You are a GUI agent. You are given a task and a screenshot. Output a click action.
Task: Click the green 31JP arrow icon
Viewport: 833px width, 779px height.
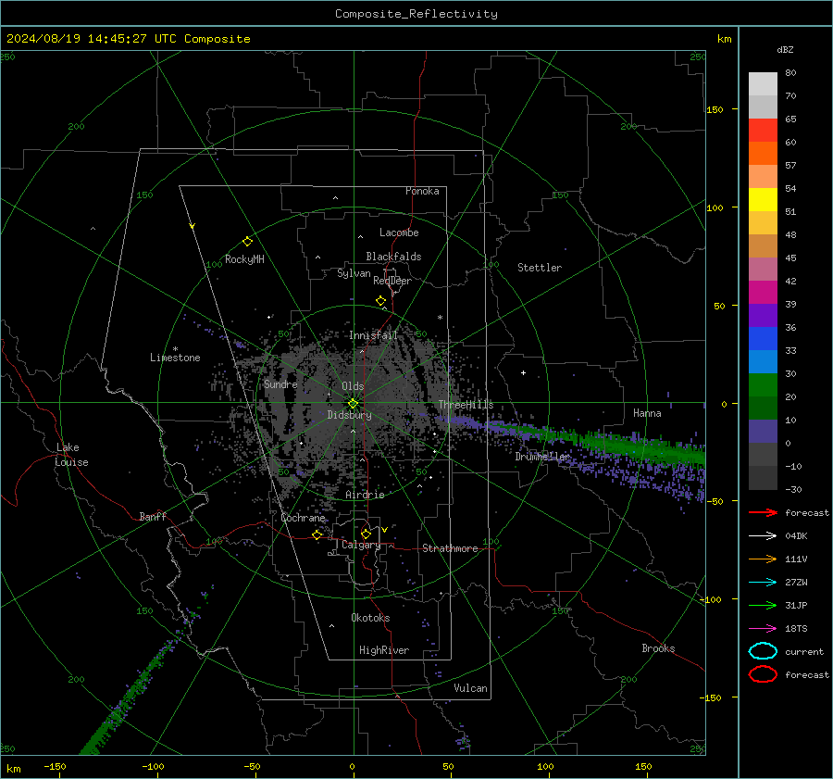pos(763,605)
